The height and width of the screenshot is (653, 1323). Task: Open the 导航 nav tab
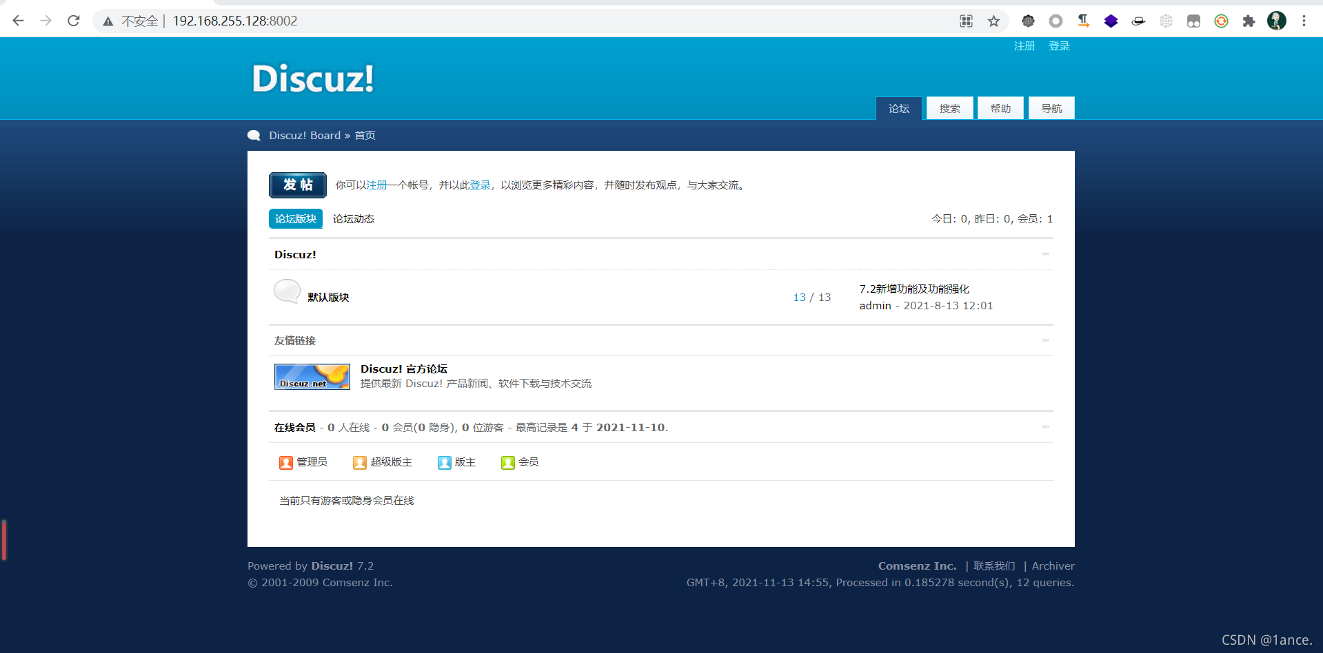1051,108
